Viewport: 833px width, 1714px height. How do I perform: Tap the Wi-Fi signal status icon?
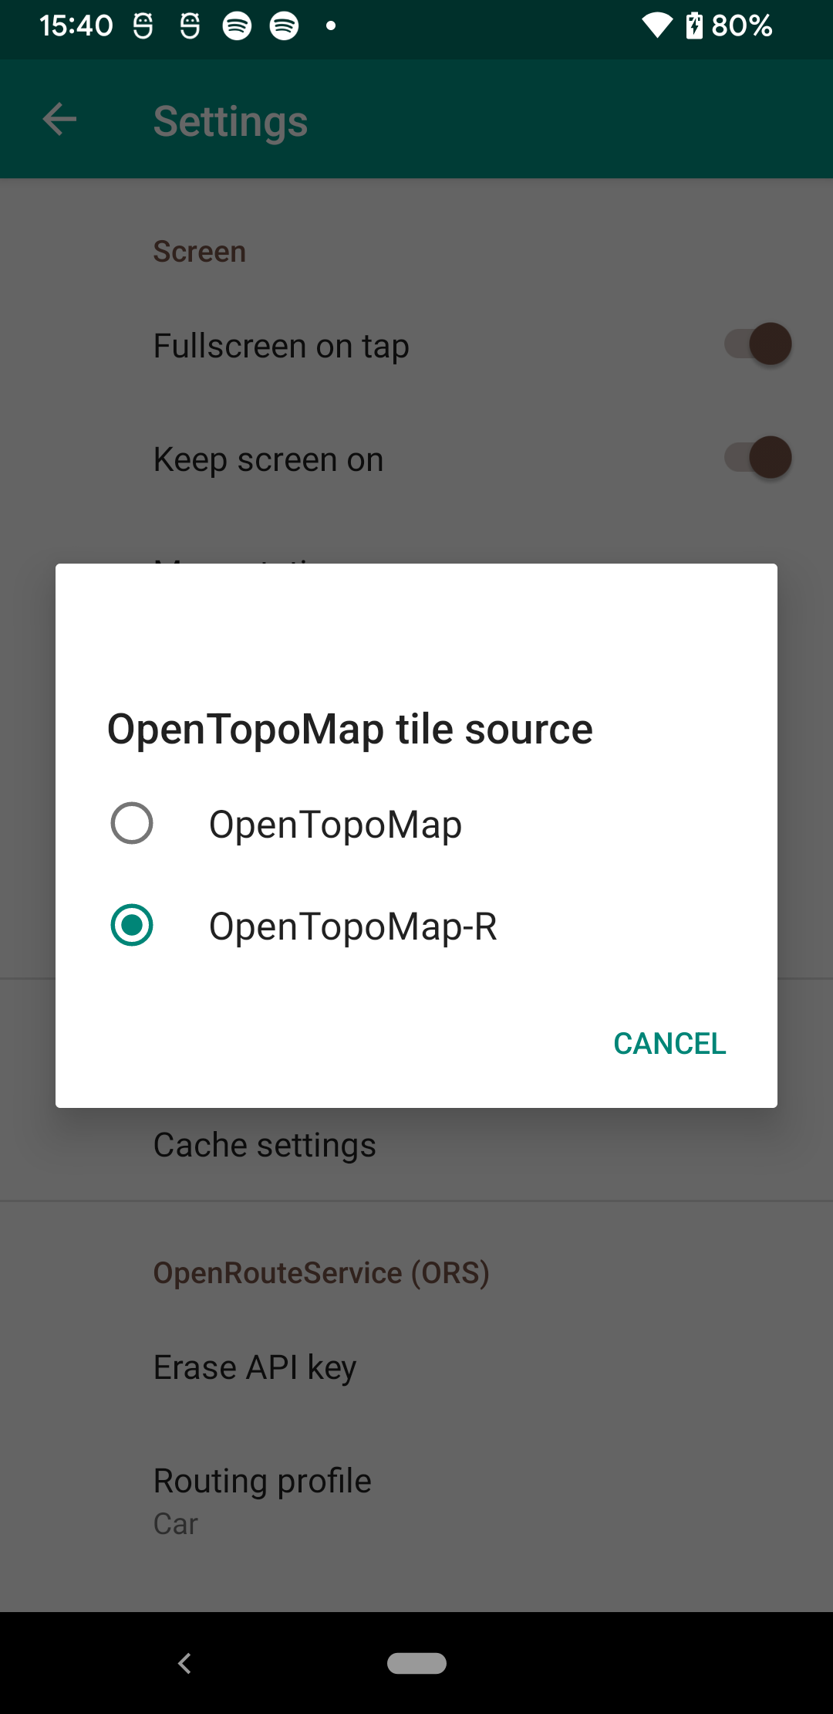657,25
